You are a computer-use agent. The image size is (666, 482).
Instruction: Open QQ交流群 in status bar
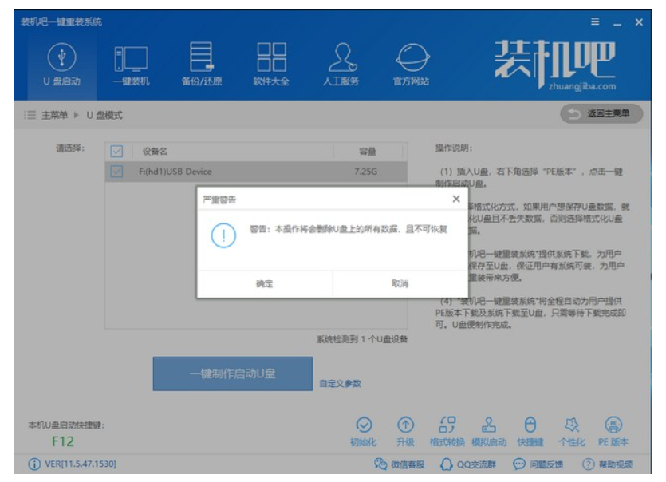point(467,464)
